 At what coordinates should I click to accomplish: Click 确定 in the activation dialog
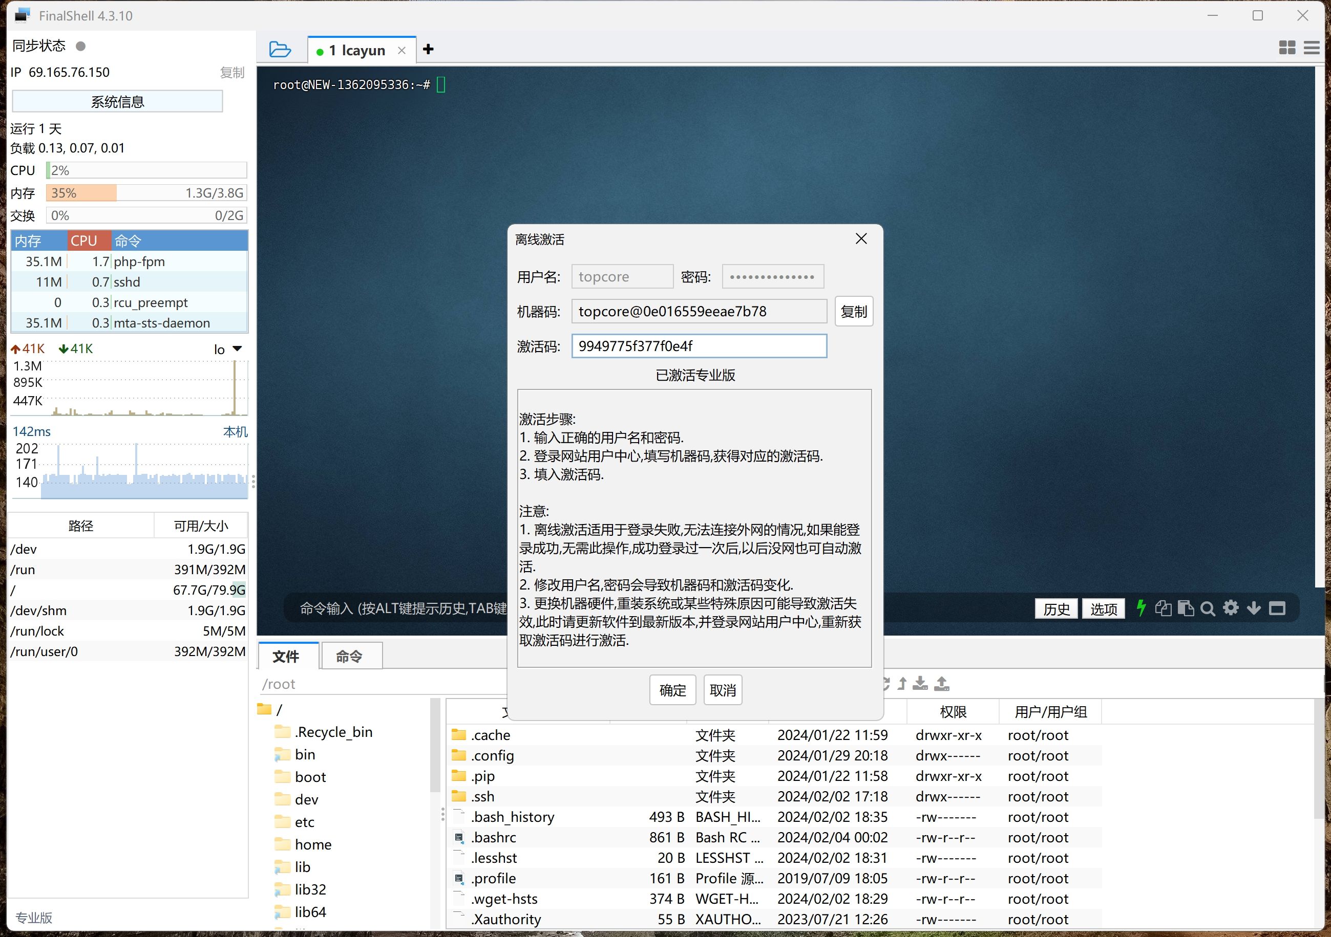[672, 690]
